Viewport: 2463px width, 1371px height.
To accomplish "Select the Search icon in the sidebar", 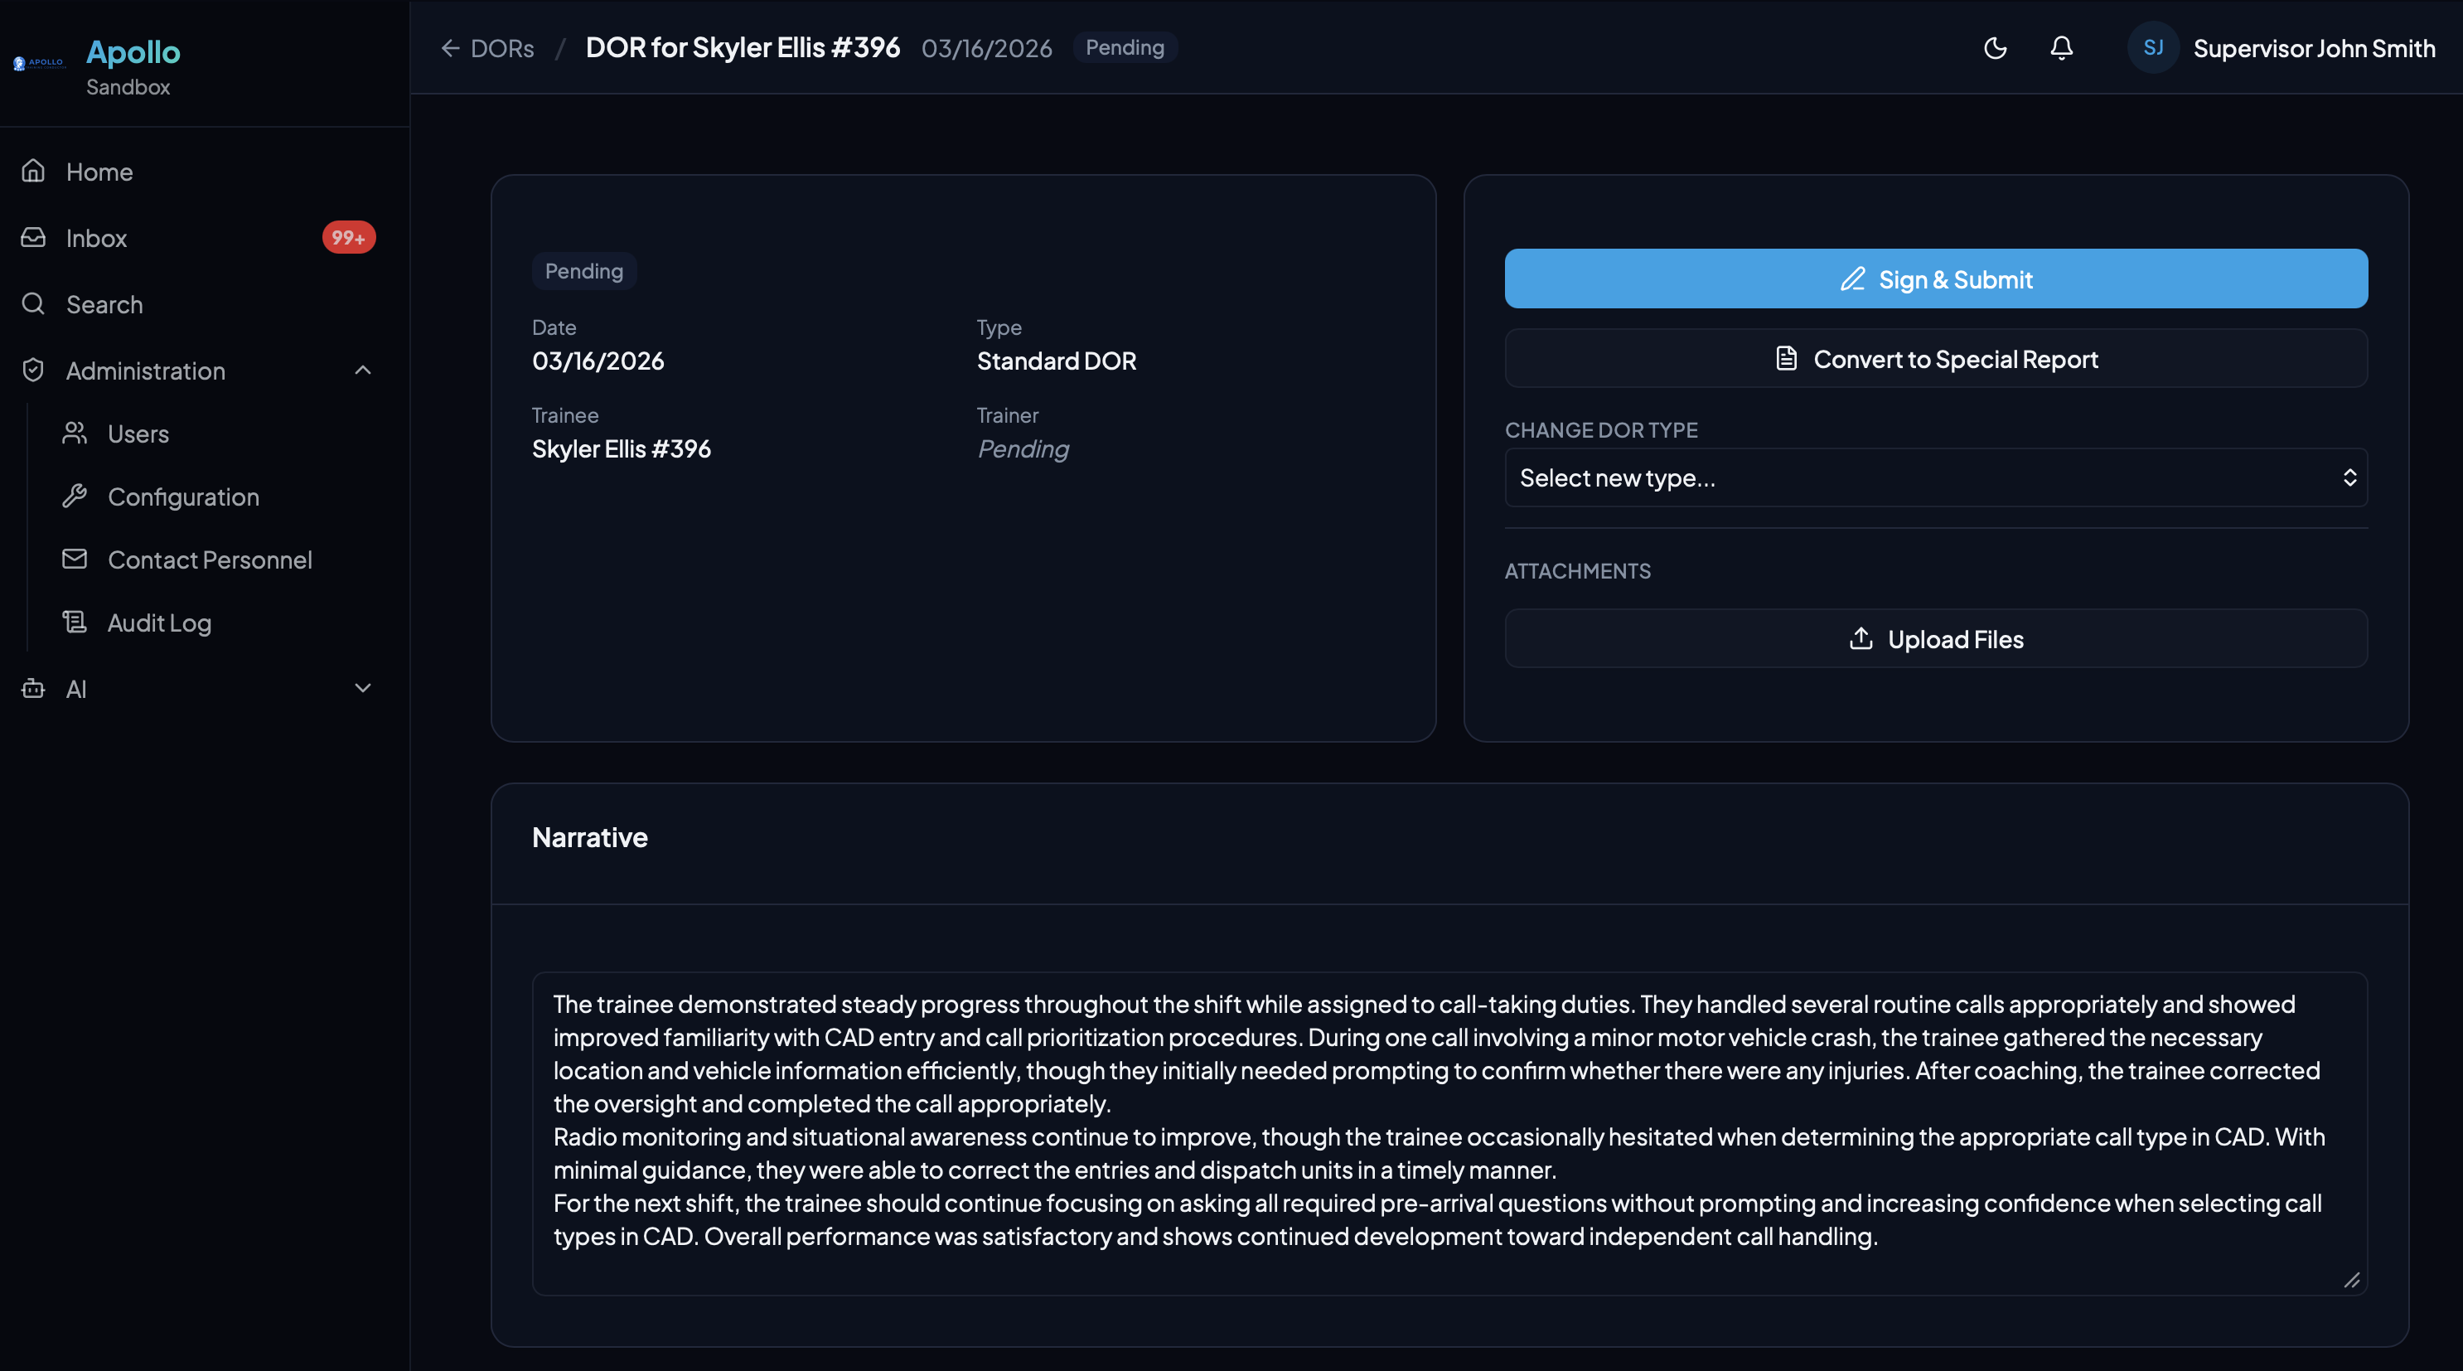I will tap(32, 304).
